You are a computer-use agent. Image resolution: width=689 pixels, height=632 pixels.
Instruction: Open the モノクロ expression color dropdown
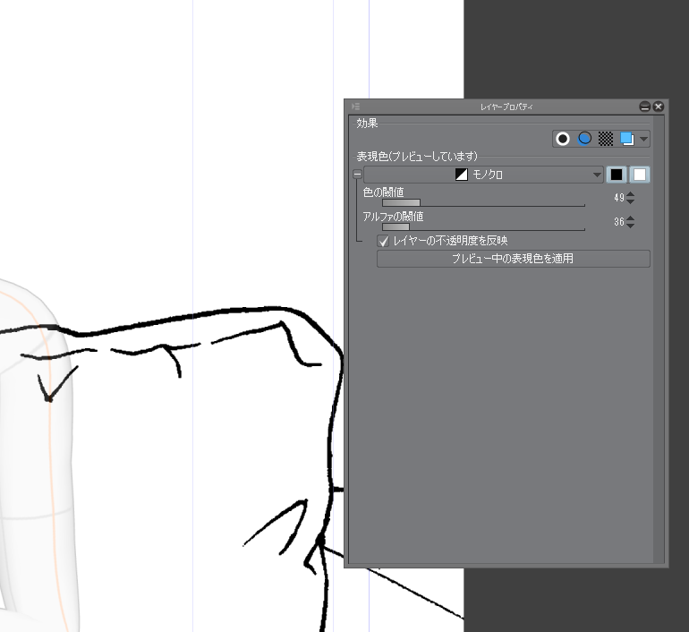tap(483, 175)
